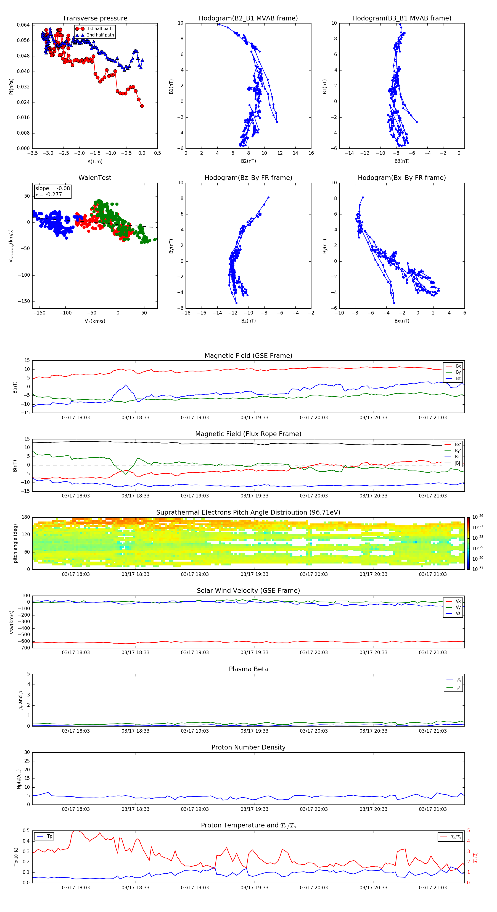Select the '2nd half path' legend entry

click(x=95, y=35)
